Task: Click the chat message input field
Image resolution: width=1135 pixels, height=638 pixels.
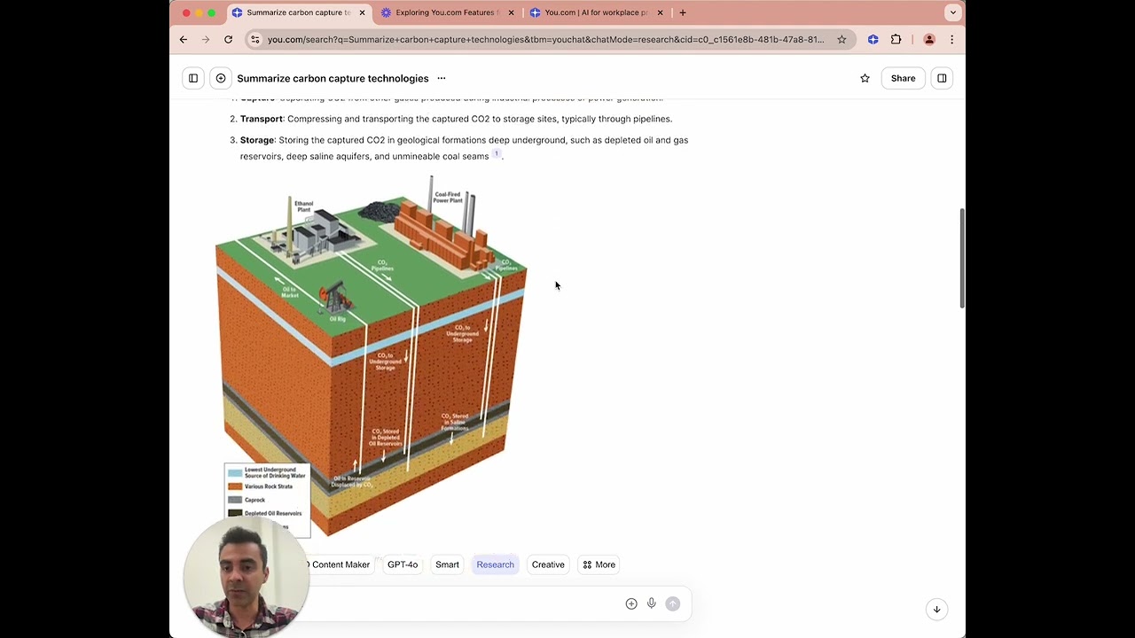Action: (461, 603)
